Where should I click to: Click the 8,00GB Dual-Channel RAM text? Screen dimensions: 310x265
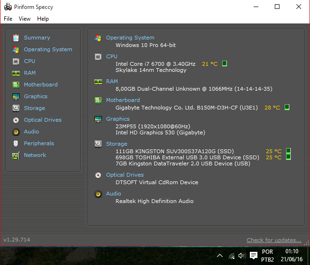[194, 89]
